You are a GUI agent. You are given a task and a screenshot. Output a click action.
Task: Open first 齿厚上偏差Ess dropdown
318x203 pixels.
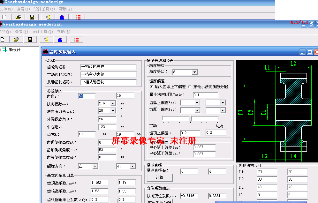[197, 103]
